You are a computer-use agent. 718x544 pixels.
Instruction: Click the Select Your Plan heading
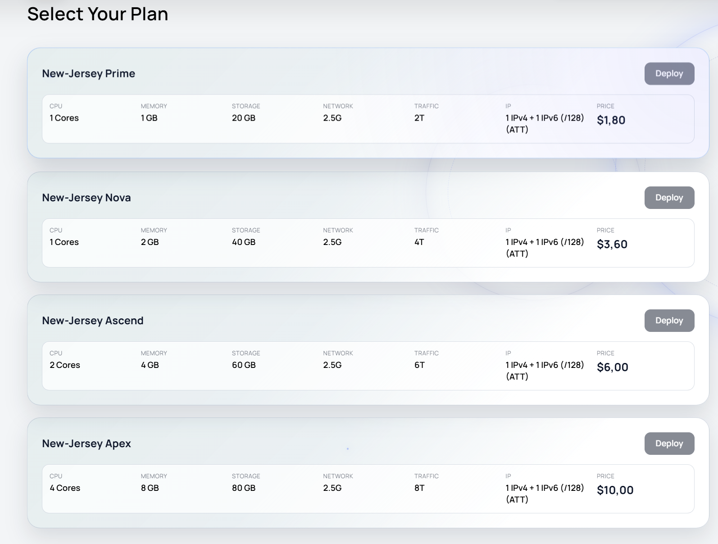97,14
